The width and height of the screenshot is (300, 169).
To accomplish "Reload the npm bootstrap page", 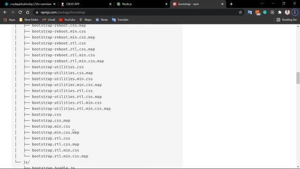I will (x=20, y=12).
